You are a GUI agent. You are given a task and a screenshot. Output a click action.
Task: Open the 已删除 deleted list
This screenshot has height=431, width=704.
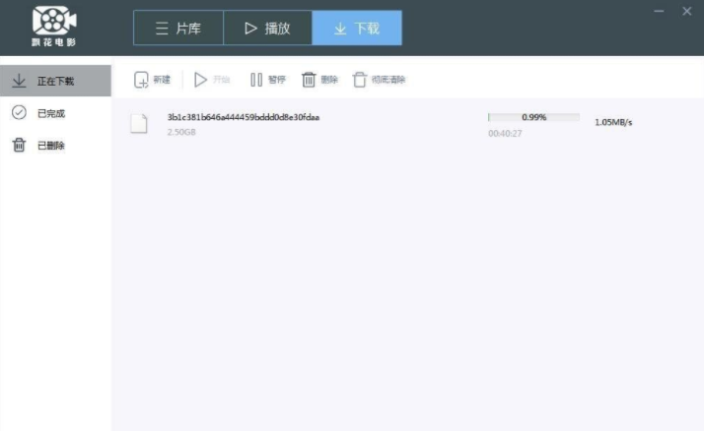(x=55, y=146)
